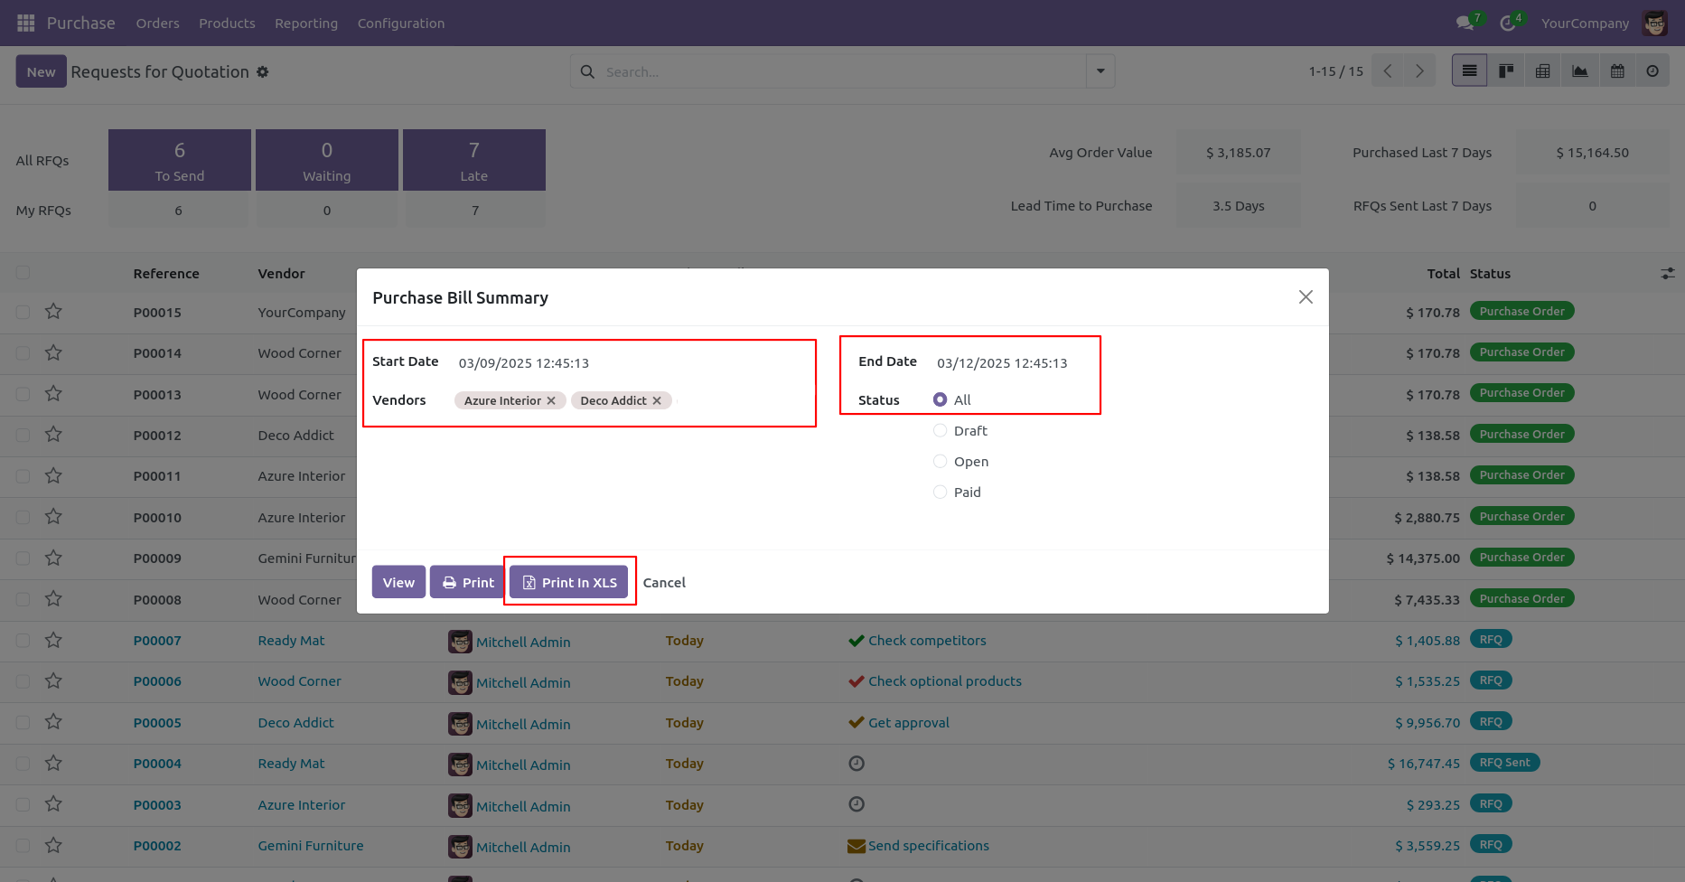Image resolution: width=1685 pixels, height=882 pixels.
Task: Open the apps grid menu icon
Action: point(26,23)
